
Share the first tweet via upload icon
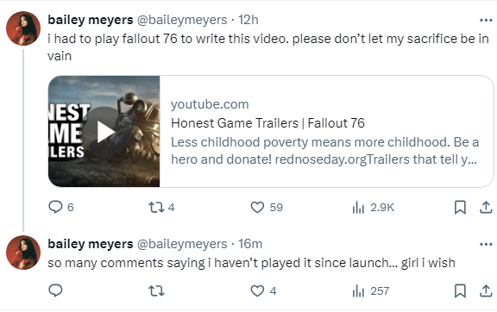(x=486, y=208)
